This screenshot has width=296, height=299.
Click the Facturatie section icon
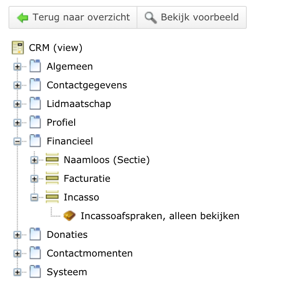52,178
